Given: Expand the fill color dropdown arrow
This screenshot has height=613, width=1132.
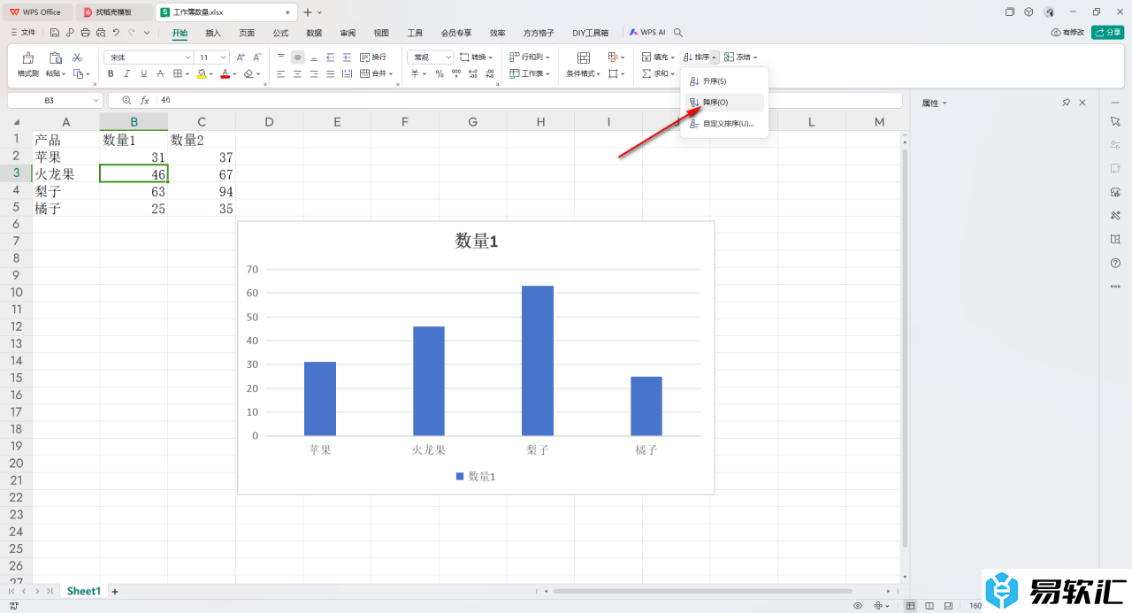Looking at the screenshot, I should coord(212,74).
